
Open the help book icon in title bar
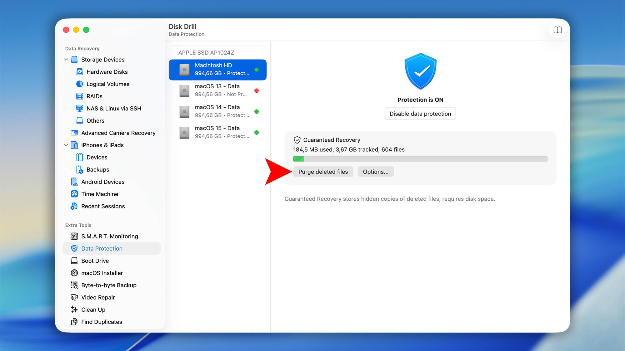click(557, 30)
